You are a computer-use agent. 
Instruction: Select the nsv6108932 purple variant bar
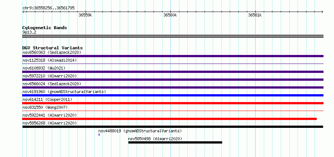pos(173,72)
